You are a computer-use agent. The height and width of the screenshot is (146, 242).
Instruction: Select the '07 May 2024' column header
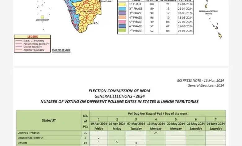pyautogui.click(x=136, y=124)
